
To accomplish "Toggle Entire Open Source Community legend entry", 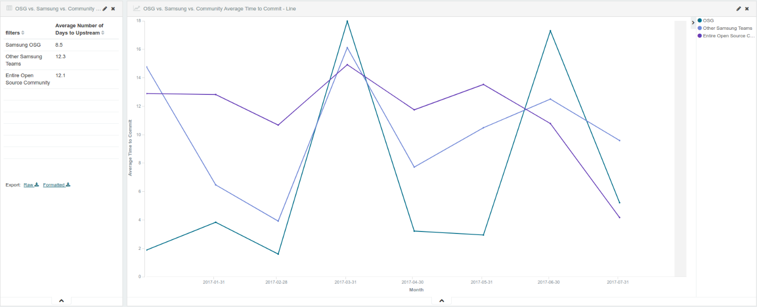I will tap(728, 36).
